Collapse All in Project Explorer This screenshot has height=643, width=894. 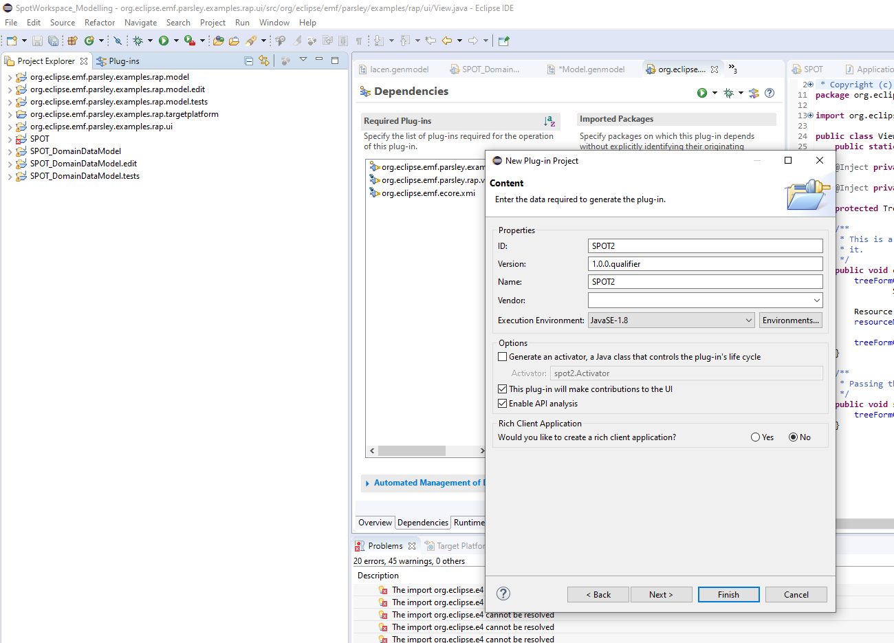tap(249, 61)
